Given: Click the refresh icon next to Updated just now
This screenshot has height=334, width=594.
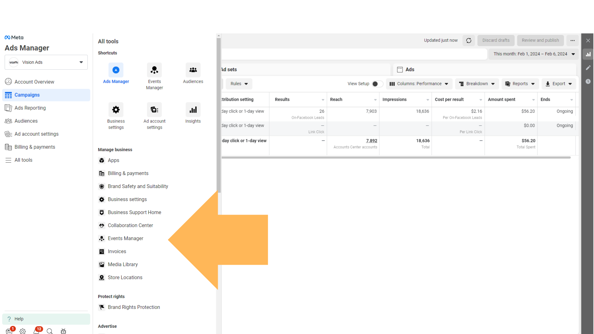Looking at the screenshot, I should tap(469, 41).
